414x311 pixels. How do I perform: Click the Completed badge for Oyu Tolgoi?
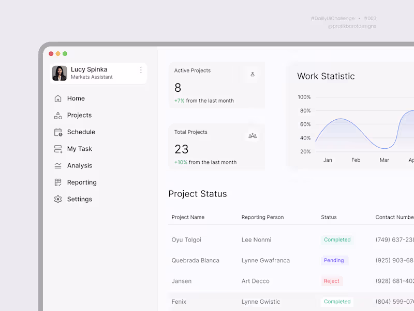click(337, 239)
